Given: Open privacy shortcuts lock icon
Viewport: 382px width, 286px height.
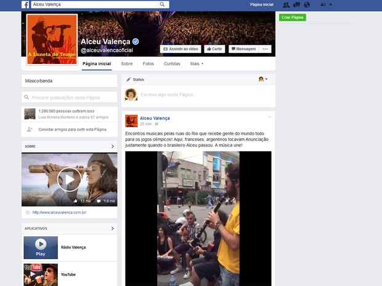Looking at the screenshot, I should pyautogui.click(x=323, y=5).
